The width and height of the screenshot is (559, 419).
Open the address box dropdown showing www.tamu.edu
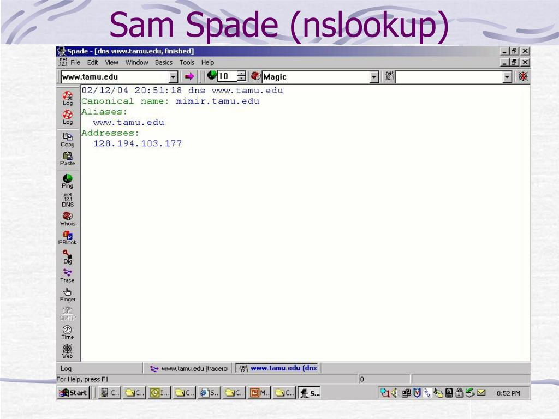[x=173, y=76]
